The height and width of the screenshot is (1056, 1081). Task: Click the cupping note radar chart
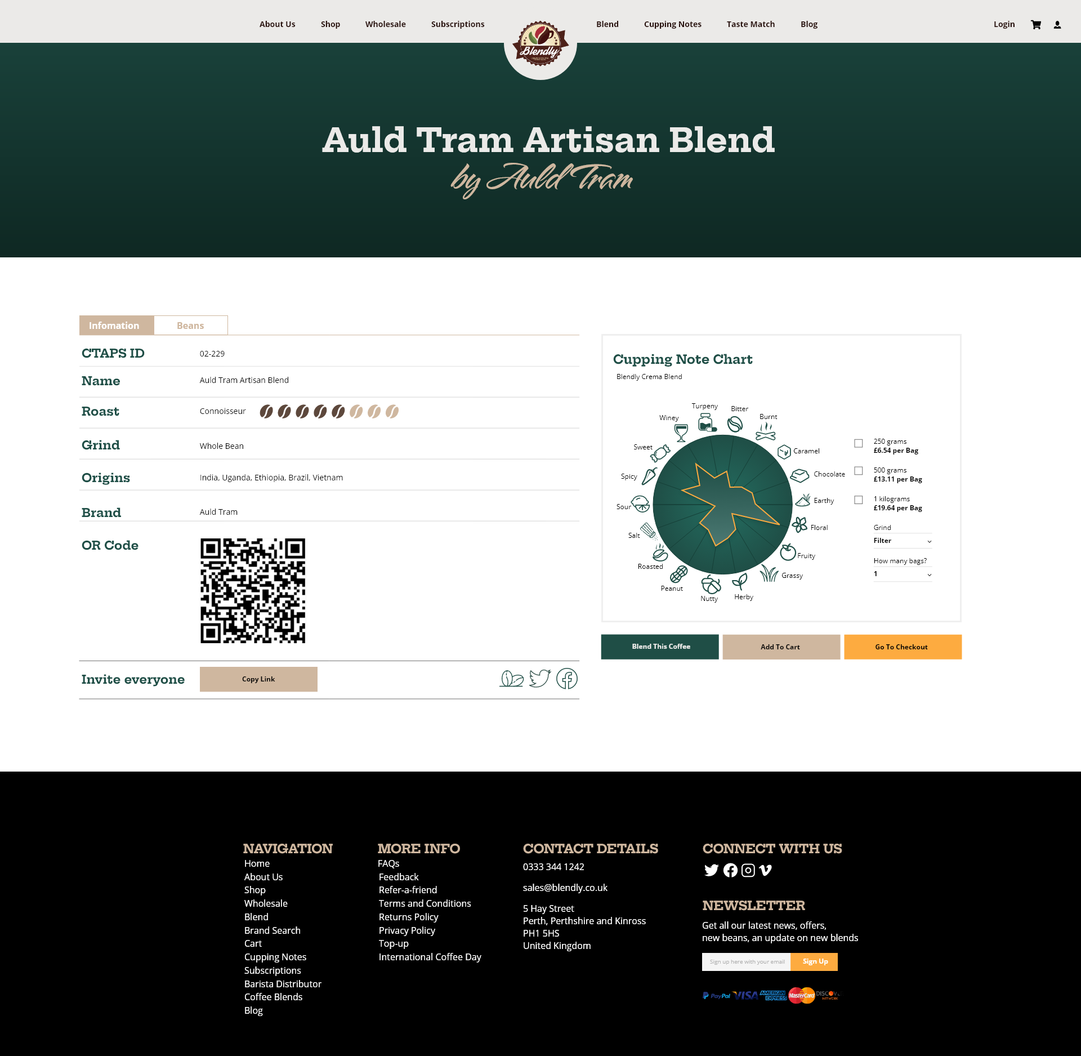coord(722,505)
